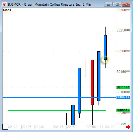Click the 31-23:00 time axis label

tap(107, 127)
